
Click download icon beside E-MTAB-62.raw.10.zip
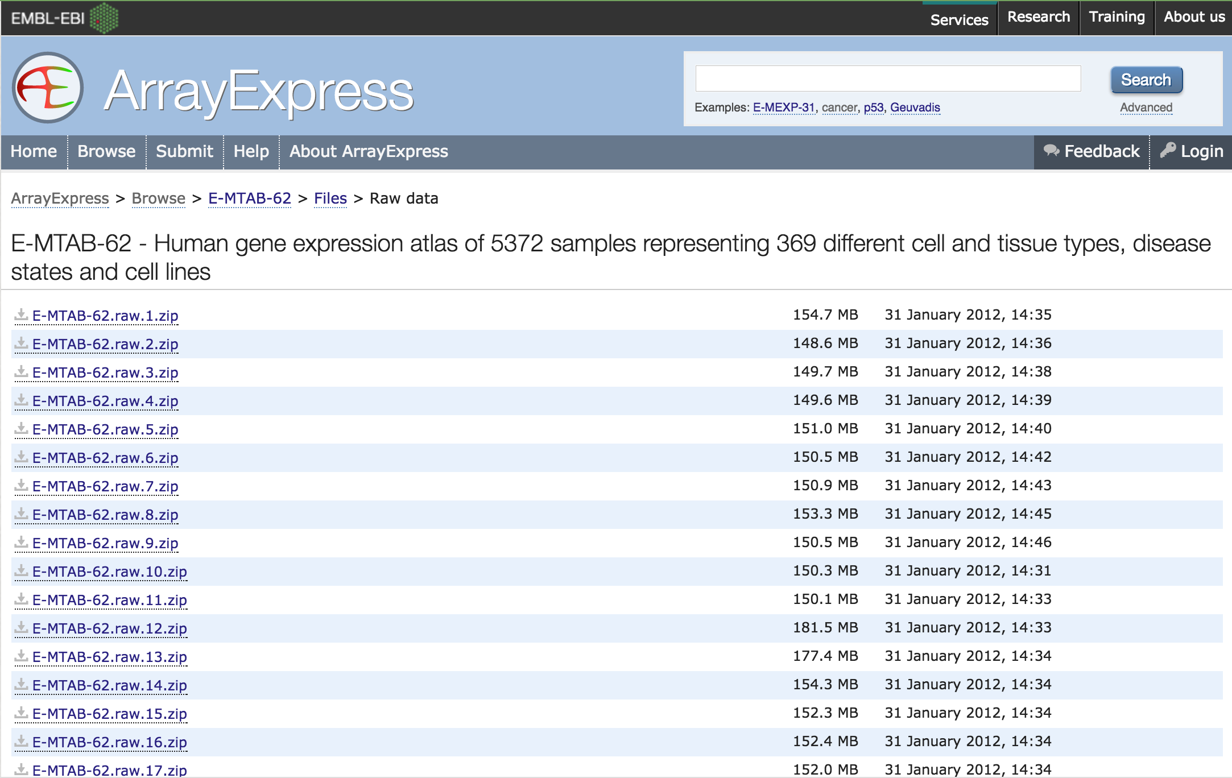point(21,570)
